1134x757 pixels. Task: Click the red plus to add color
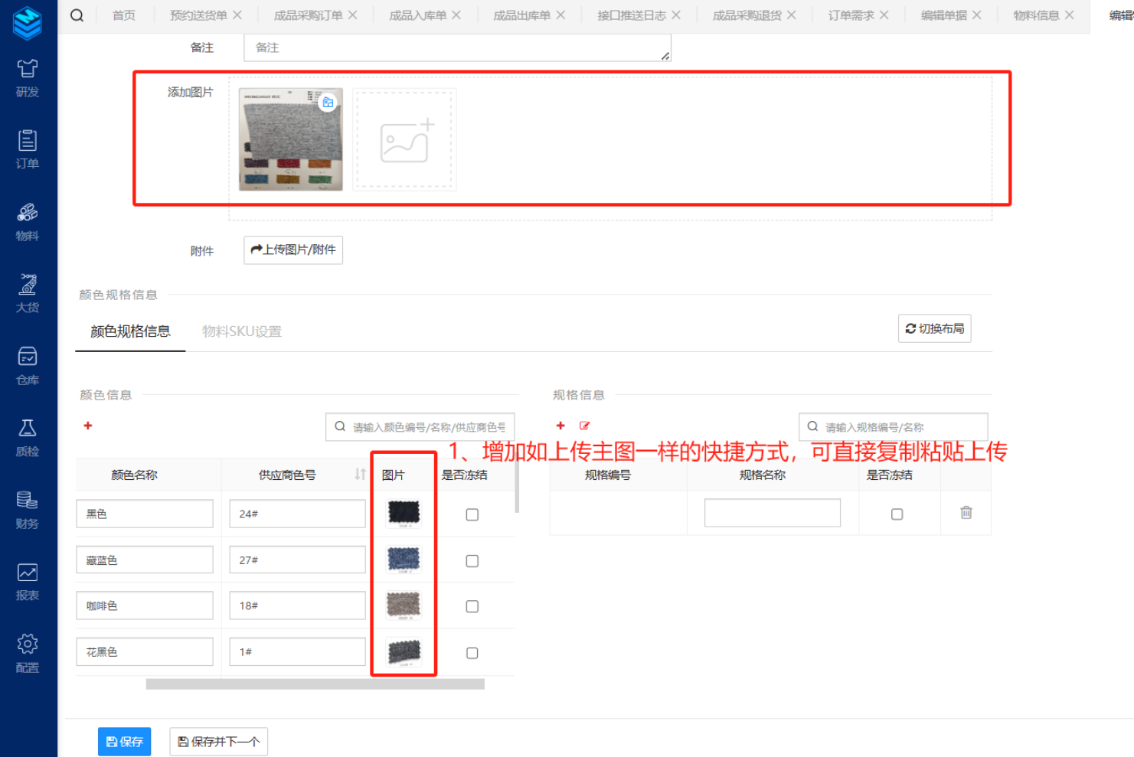pos(88,426)
